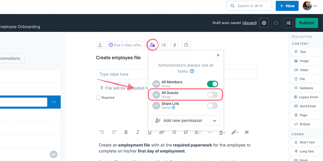Open the due date 'Due 2 days afte...' selector
This screenshot has height=161, width=323.
[126, 45]
